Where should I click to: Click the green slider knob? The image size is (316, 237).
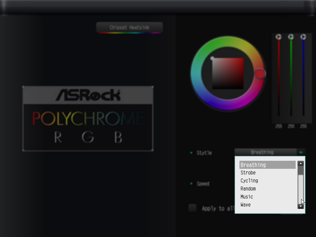pos(291,37)
